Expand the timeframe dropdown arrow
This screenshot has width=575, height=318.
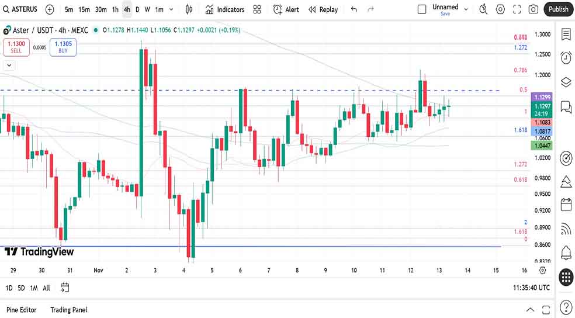click(171, 9)
